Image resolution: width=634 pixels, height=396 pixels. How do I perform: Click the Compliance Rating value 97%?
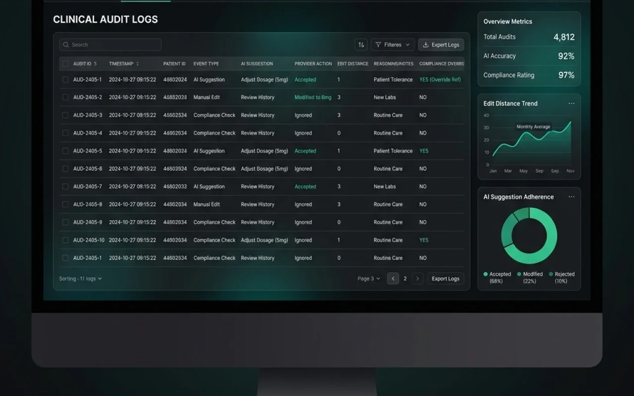(566, 75)
